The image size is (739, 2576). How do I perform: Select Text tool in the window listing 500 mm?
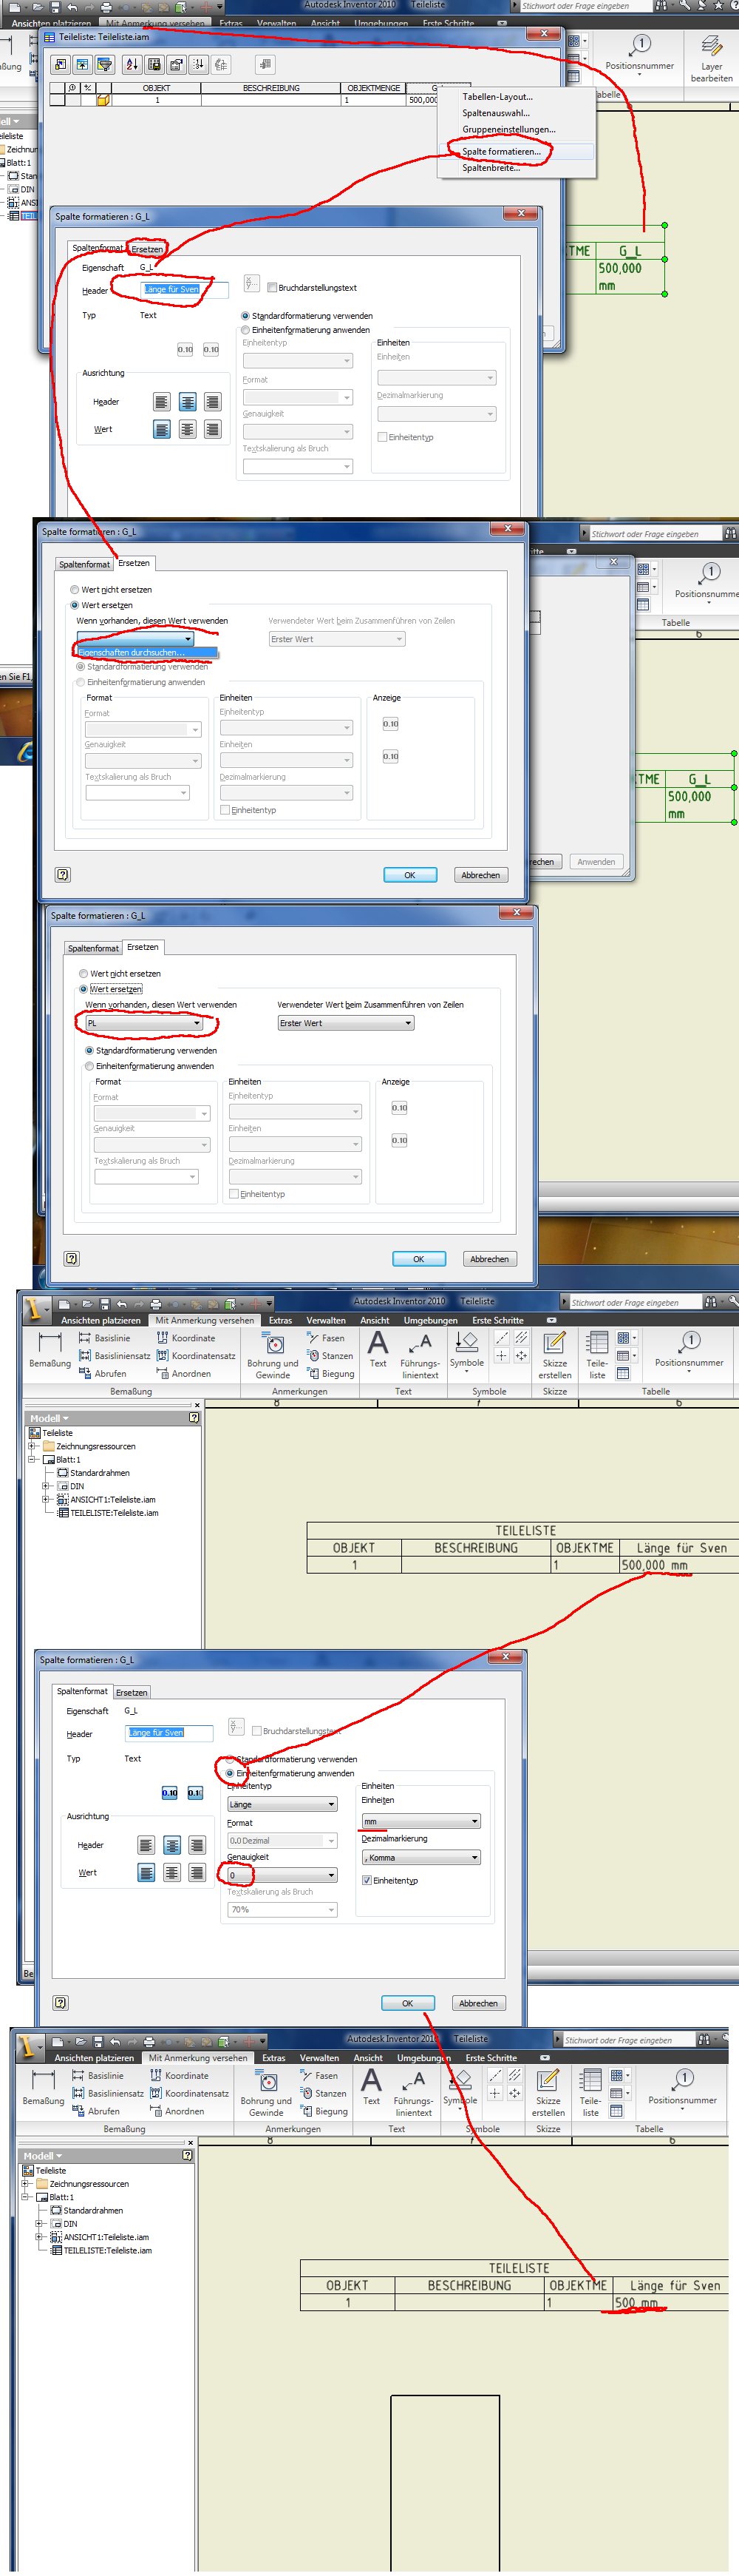372,2087
